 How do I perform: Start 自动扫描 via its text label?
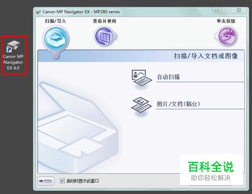(x=168, y=77)
